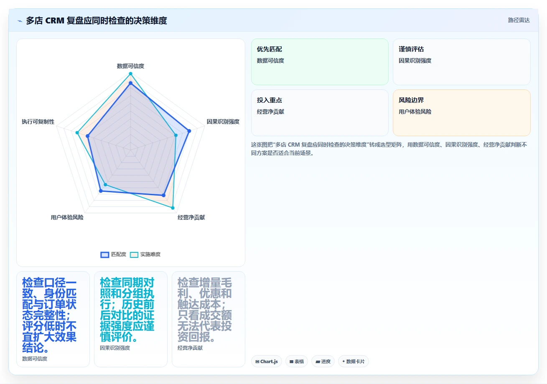Open the 优先匹配 card

pos(320,62)
